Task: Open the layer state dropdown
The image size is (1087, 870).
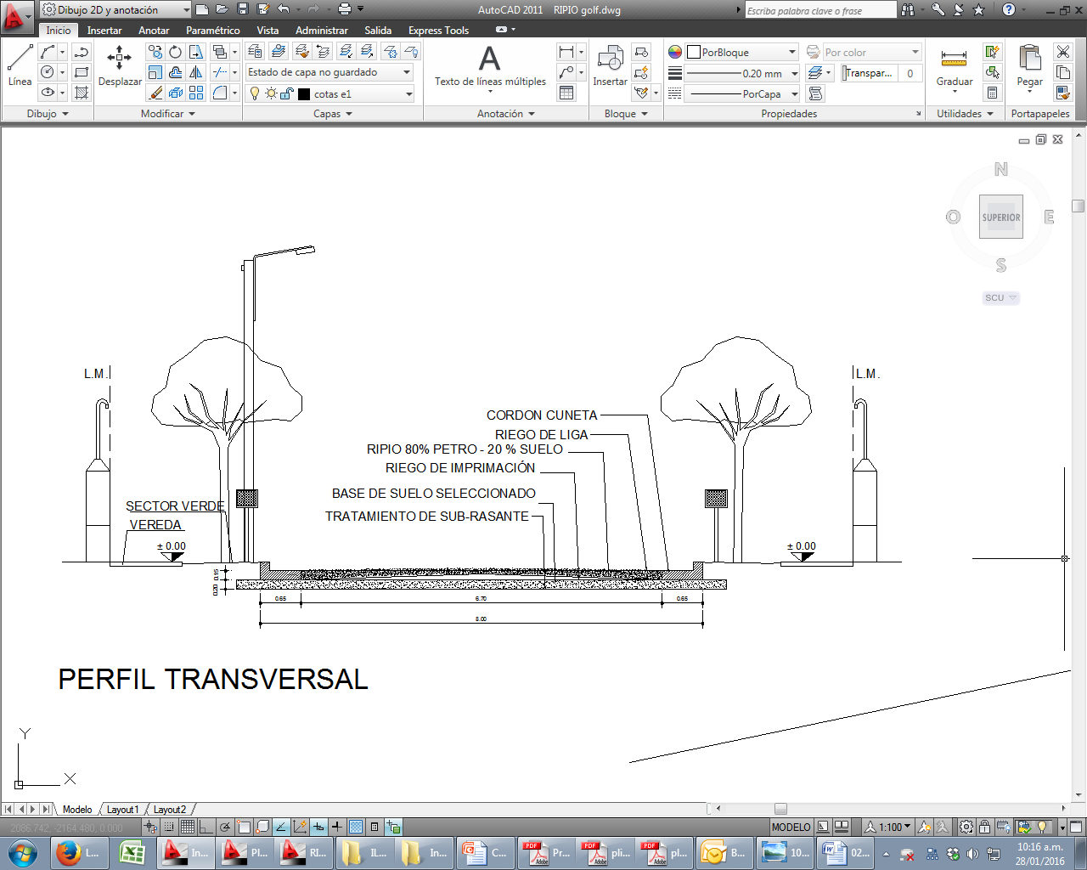Action: pos(329,72)
